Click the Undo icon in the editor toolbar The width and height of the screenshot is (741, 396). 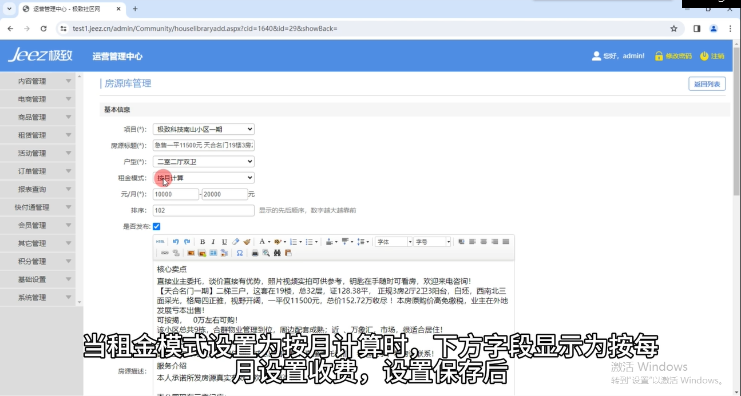[x=175, y=242]
